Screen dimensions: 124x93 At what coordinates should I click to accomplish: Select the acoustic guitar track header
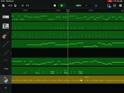click(x=6, y=35)
